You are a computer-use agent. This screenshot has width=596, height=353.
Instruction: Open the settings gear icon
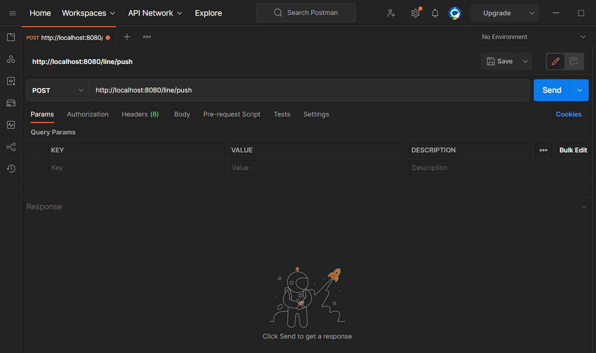(x=415, y=13)
